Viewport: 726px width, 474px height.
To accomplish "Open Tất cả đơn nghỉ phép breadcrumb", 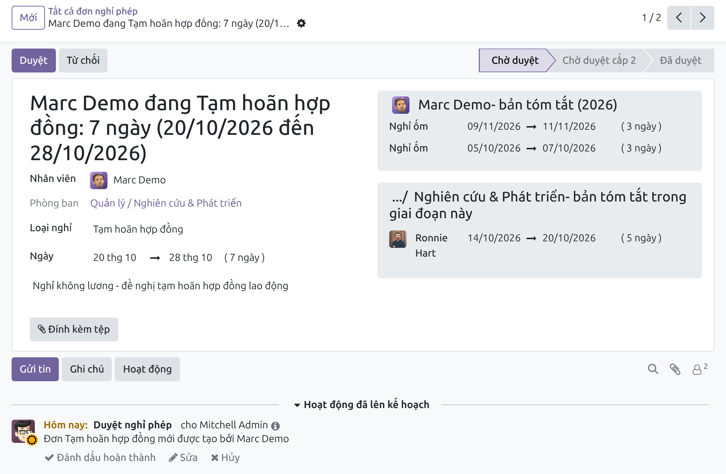I will (93, 11).
